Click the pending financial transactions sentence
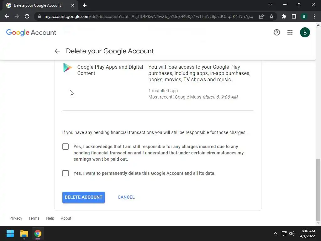Image resolution: width=321 pixels, height=241 pixels. (x=154, y=132)
